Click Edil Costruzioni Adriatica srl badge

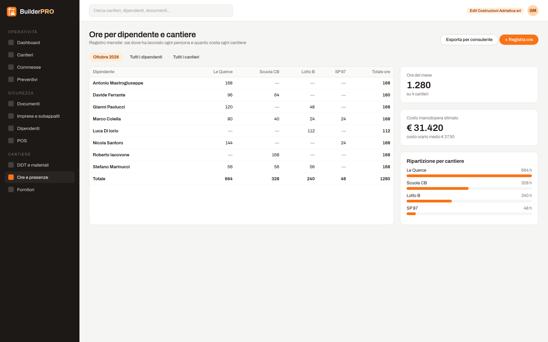[495, 11]
